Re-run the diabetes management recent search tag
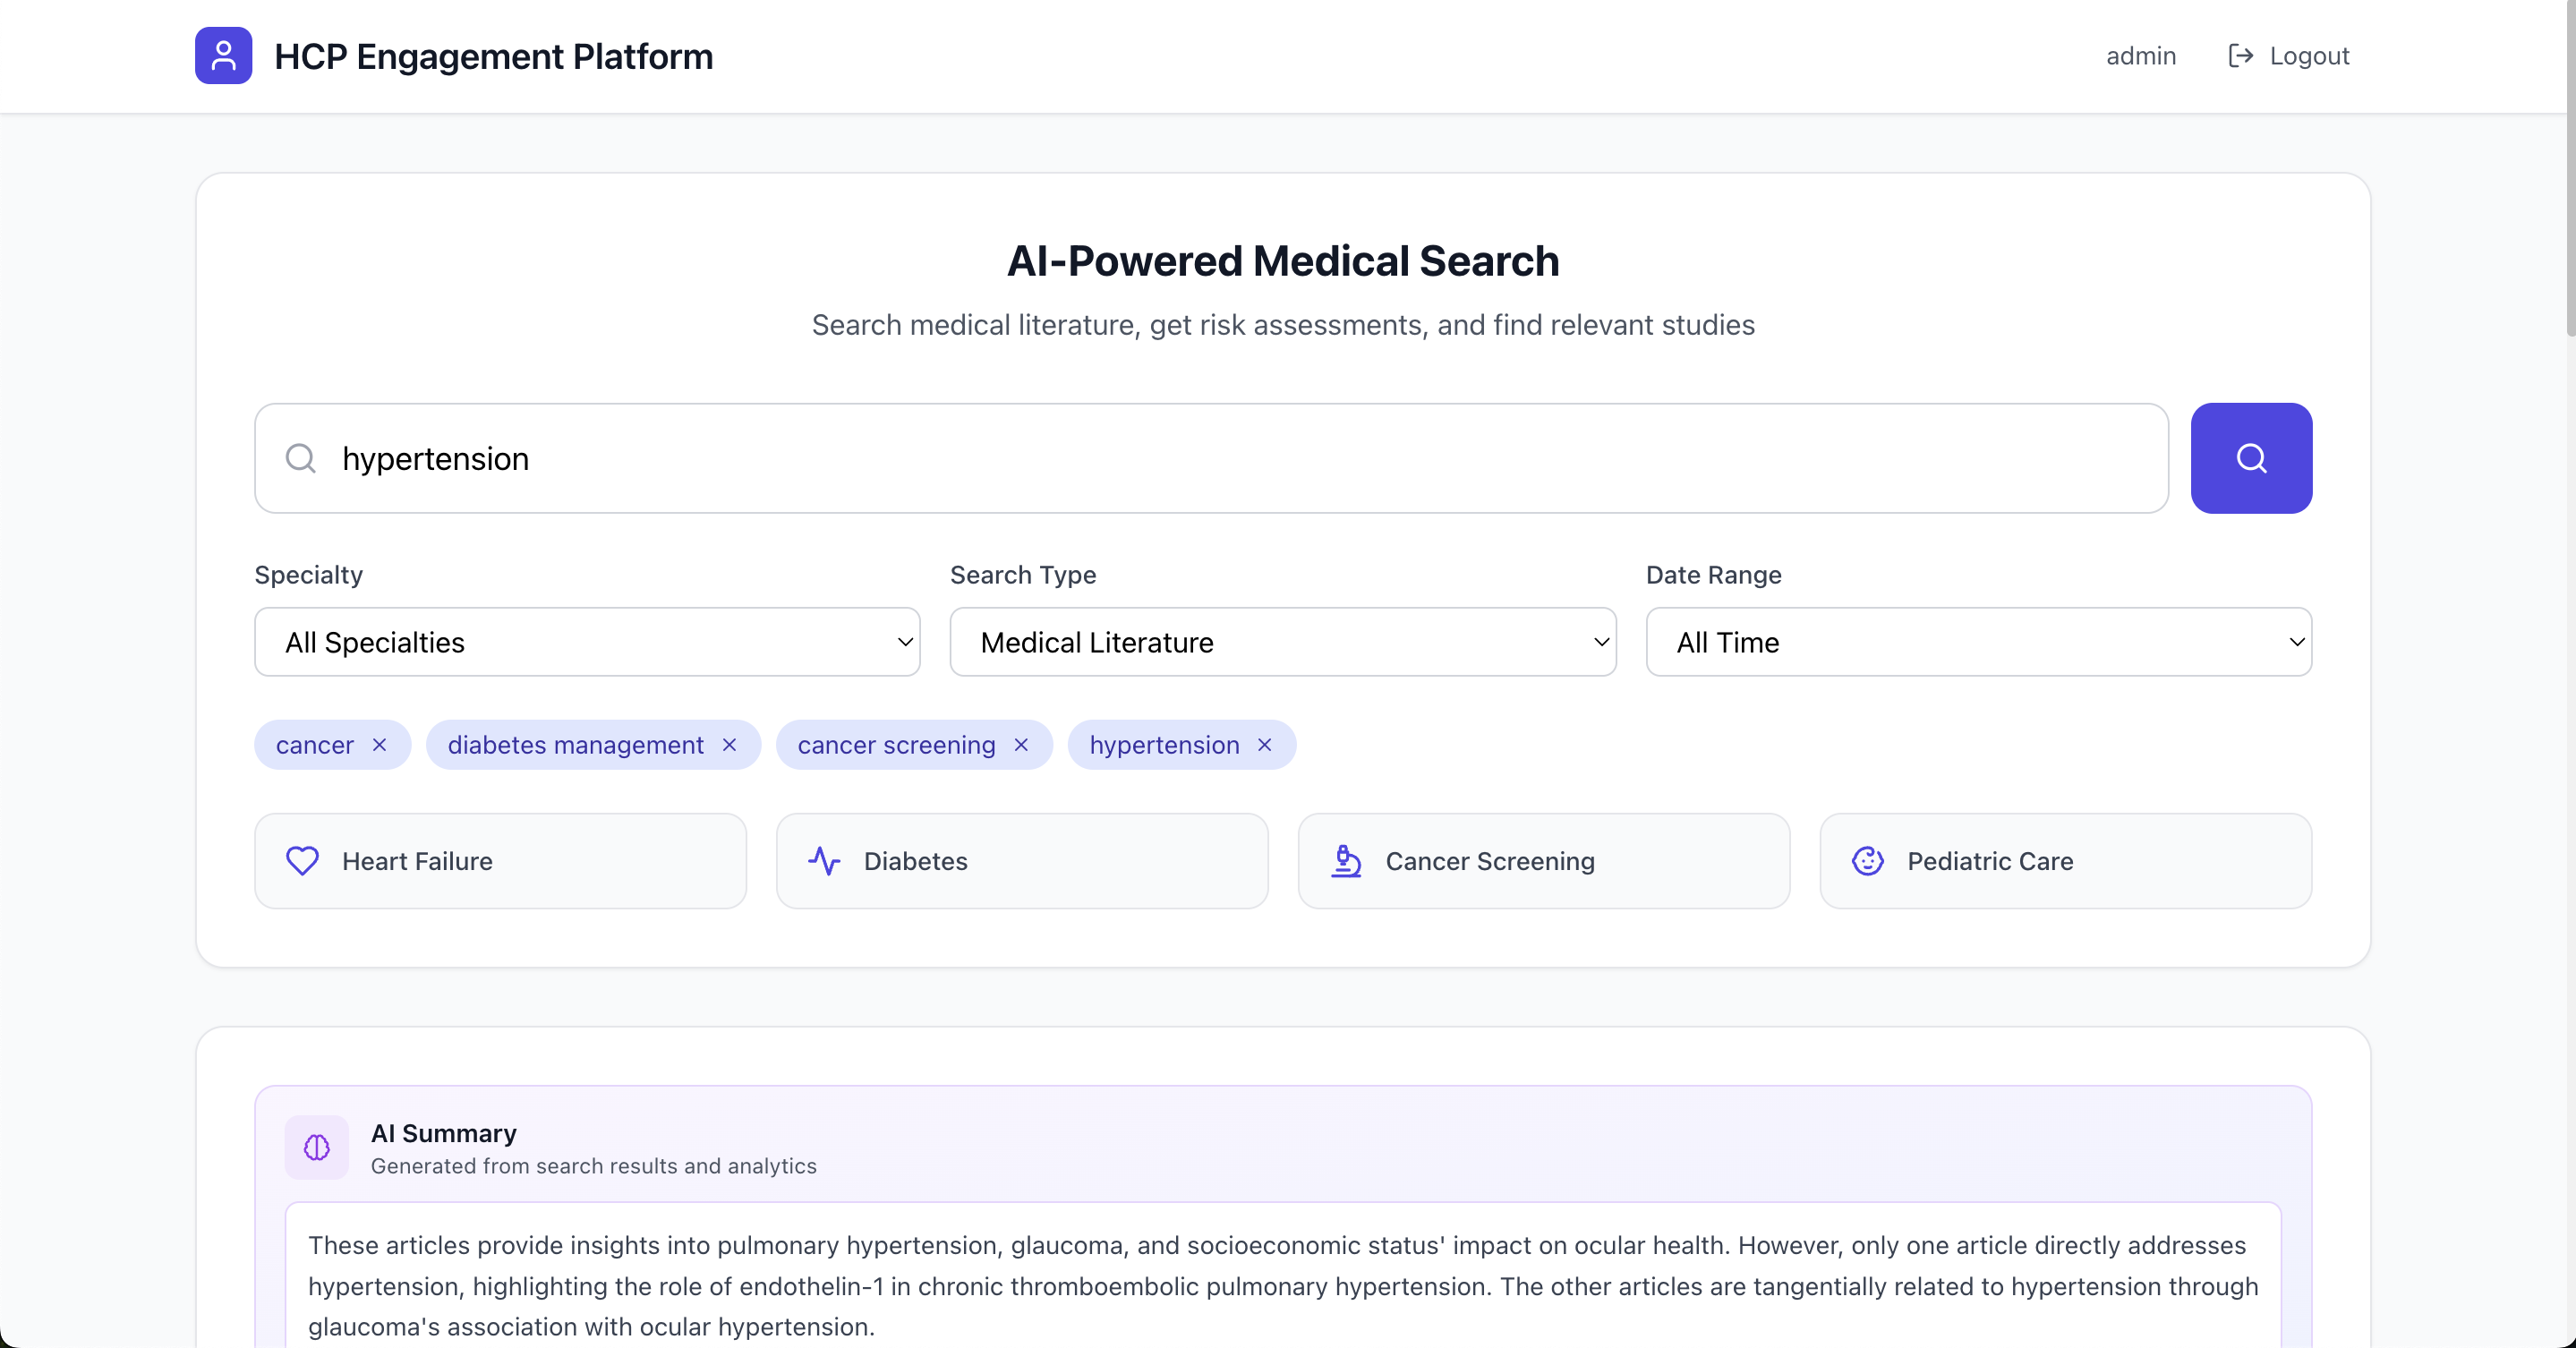The image size is (2576, 1348). point(575,745)
